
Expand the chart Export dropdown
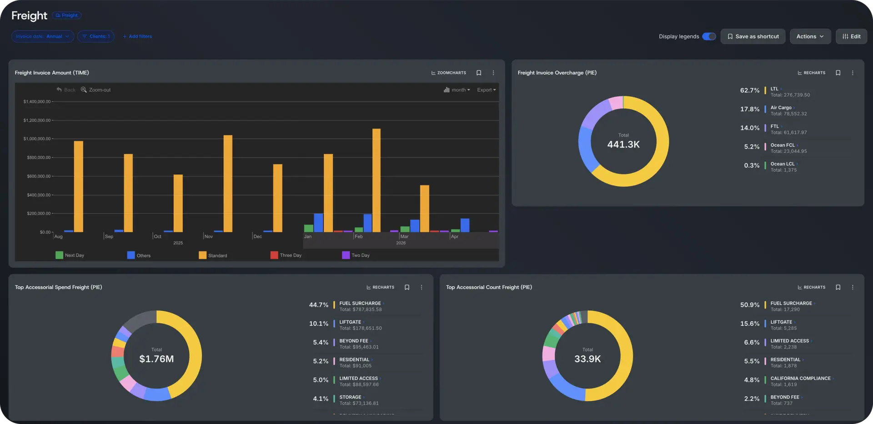click(487, 90)
